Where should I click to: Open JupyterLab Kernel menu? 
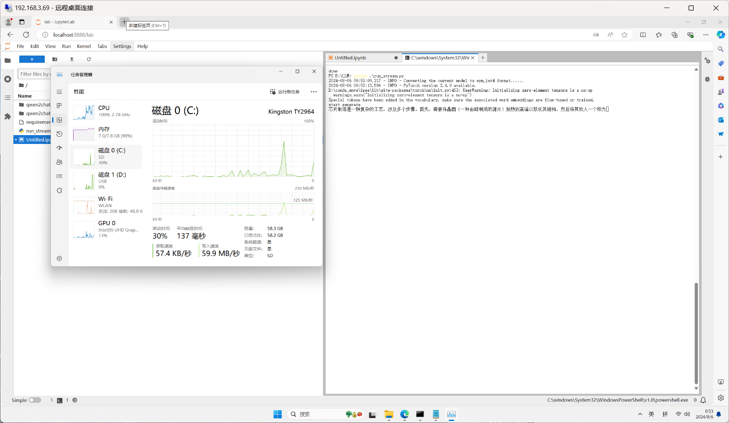click(84, 46)
